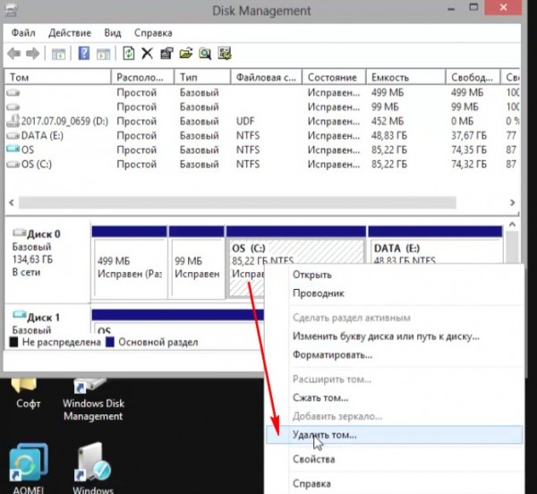
Task: Click the Forward arrow toolbar icon
Action: [32, 54]
